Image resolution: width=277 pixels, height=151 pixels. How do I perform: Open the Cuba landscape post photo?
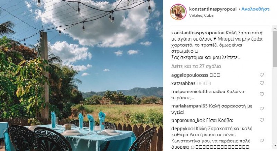coord(81,75)
